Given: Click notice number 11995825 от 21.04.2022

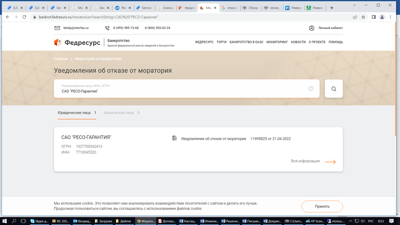Looking at the screenshot, I should coord(271,139).
